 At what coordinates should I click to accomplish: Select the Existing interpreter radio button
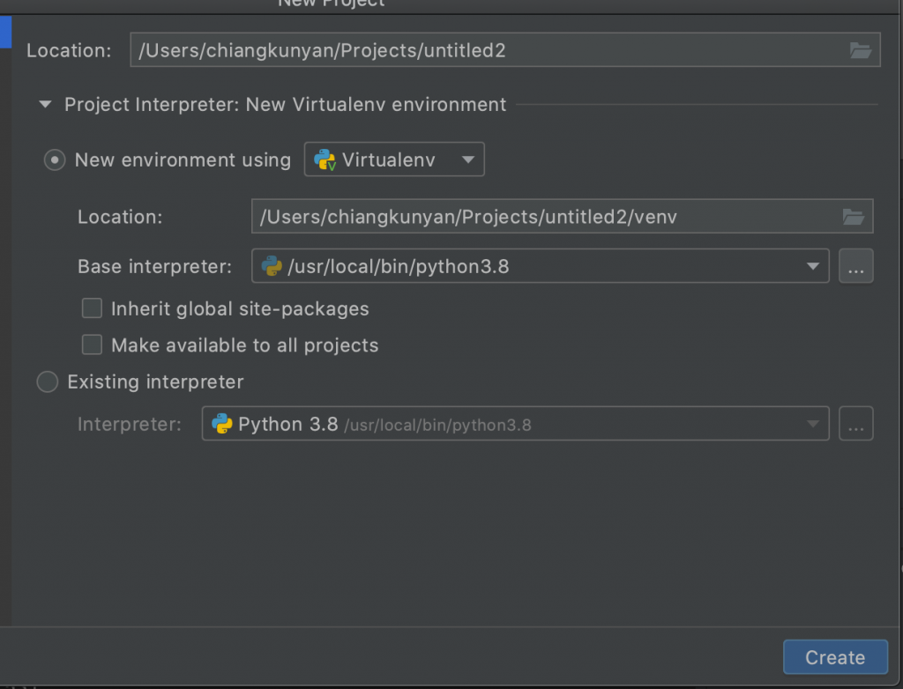tap(48, 382)
